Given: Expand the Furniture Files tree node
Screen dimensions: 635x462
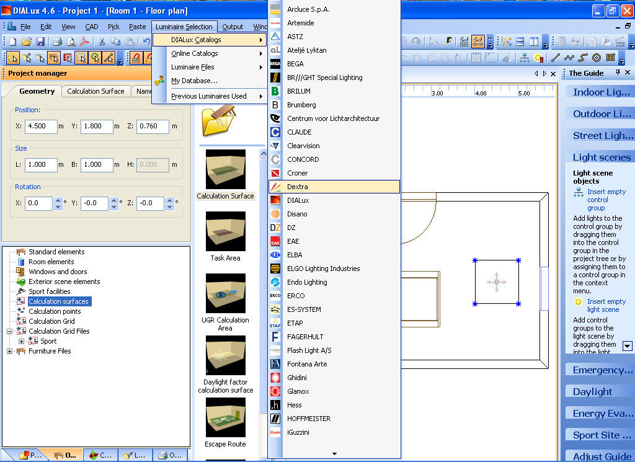Looking at the screenshot, I should pos(9,351).
